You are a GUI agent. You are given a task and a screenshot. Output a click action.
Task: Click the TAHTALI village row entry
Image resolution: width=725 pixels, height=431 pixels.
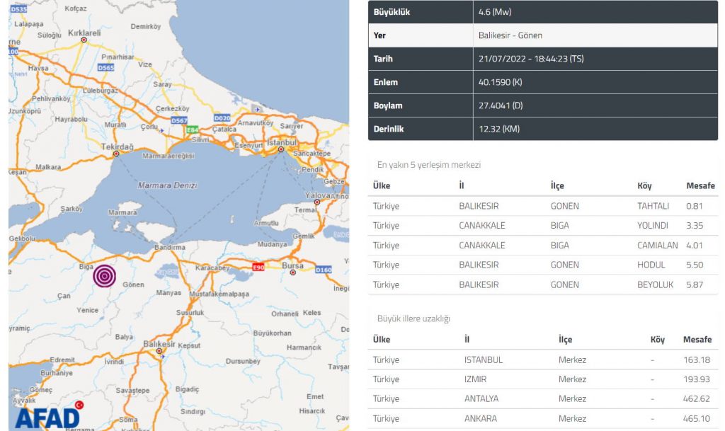point(652,206)
